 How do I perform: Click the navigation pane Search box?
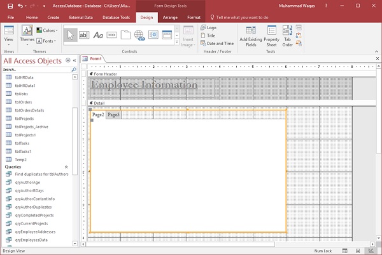(x=35, y=69)
